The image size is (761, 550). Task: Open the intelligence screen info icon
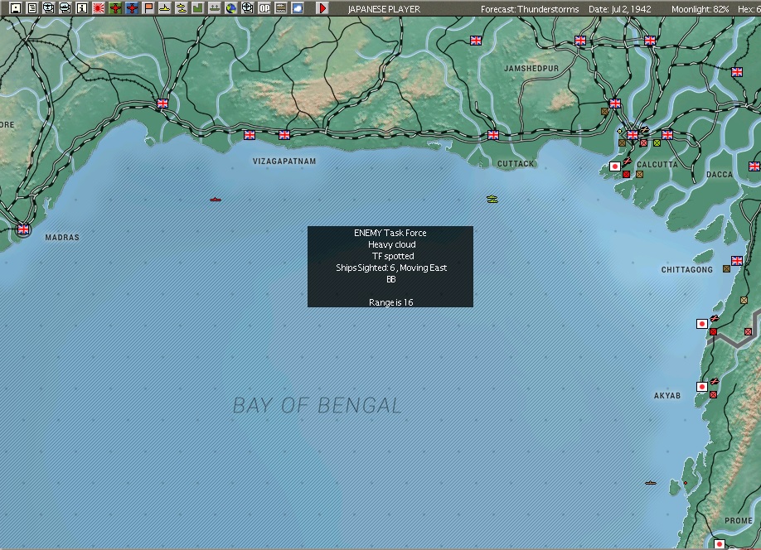pyautogui.click(x=83, y=8)
